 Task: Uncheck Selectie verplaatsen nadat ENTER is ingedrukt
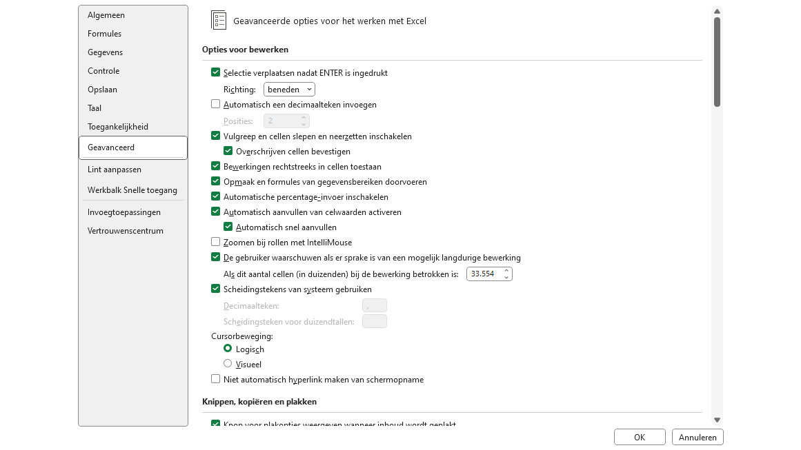coord(216,72)
